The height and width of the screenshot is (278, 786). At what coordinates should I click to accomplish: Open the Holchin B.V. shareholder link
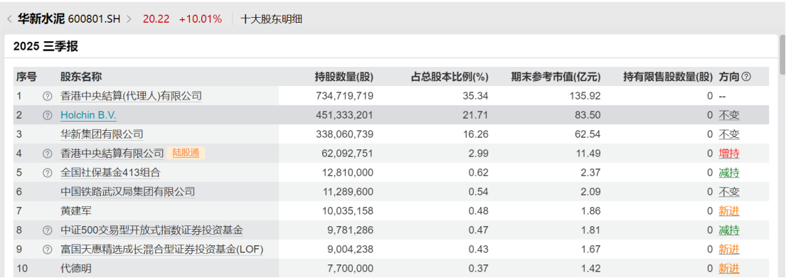coord(88,115)
